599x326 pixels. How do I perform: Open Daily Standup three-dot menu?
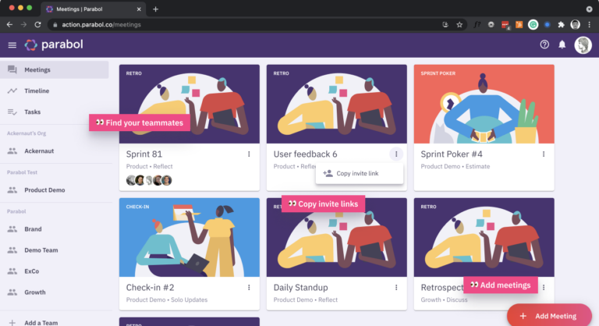(x=396, y=288)
